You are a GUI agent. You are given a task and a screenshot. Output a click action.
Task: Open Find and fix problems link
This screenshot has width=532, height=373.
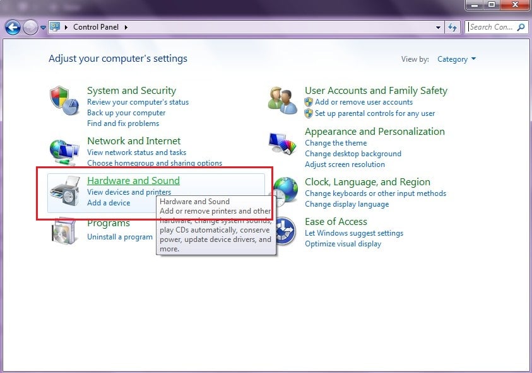pos(123,123)
